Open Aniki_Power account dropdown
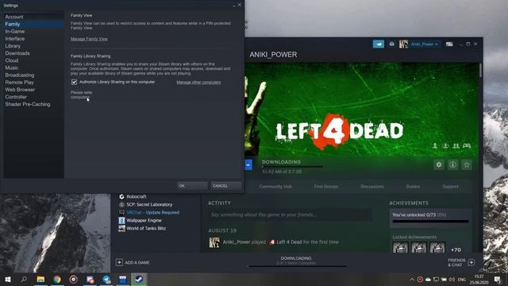 point(424,44)
